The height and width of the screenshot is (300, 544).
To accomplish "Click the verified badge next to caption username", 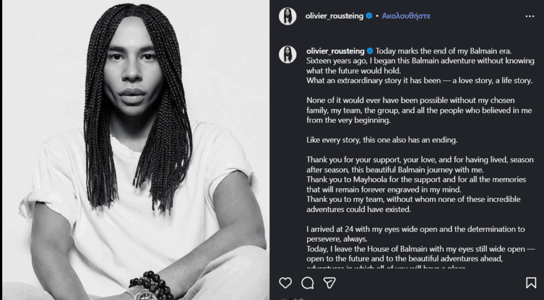I will tap(370, 51).
